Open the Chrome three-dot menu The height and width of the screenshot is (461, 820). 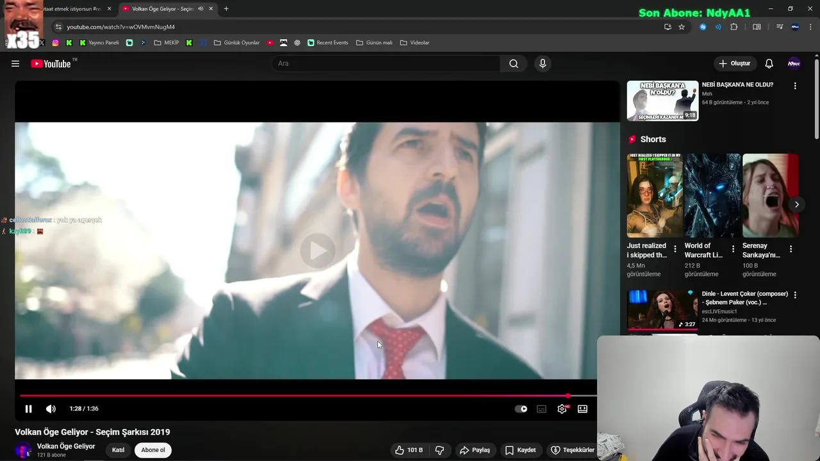coord(811,27)
